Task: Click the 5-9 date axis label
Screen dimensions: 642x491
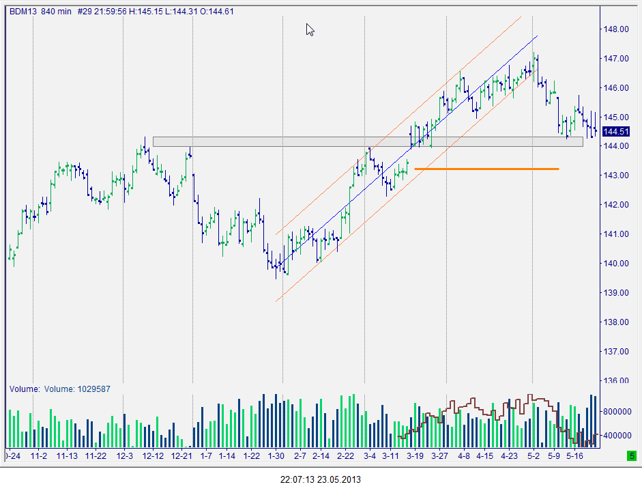Action: tap(554, 455)
